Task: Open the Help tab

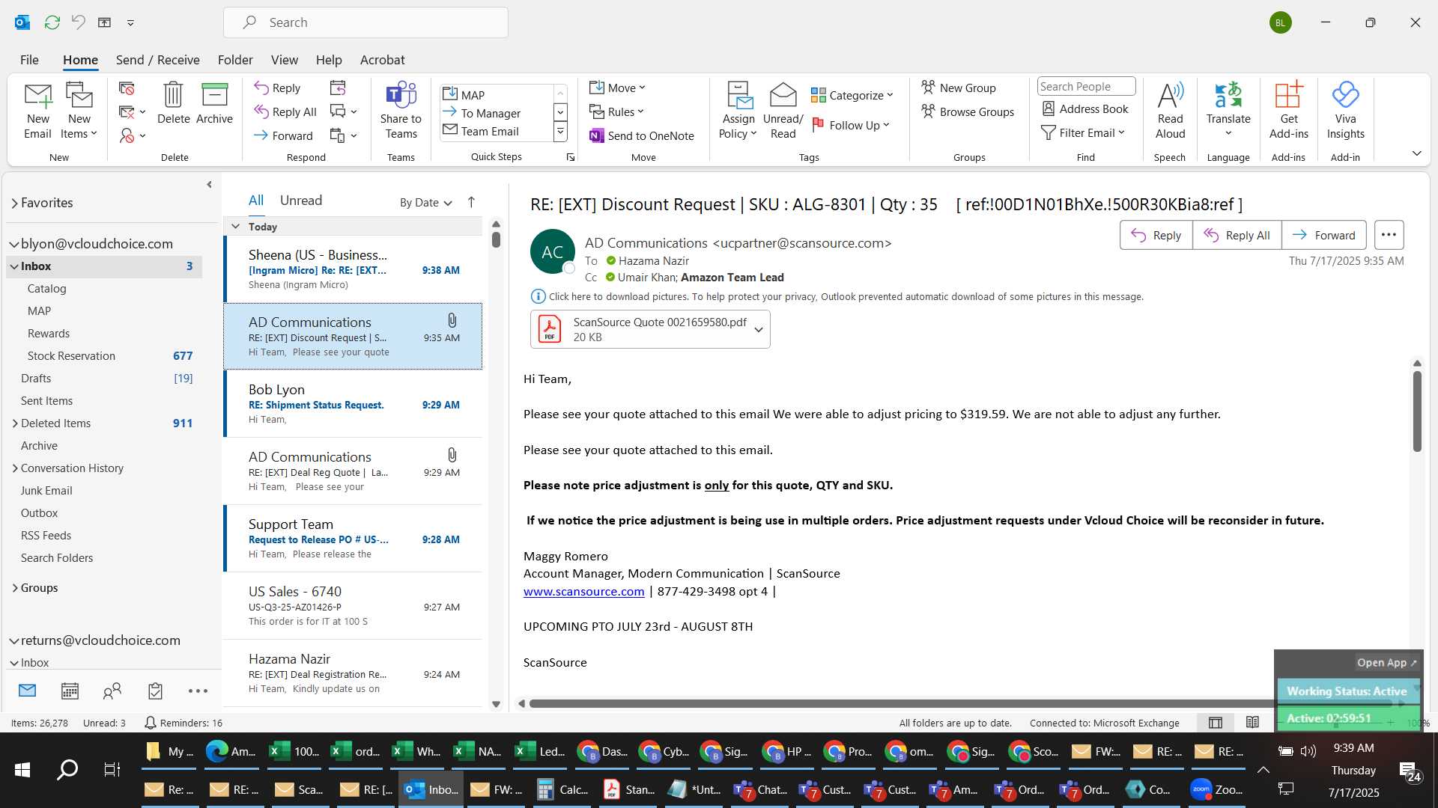Action: (328, 60)
